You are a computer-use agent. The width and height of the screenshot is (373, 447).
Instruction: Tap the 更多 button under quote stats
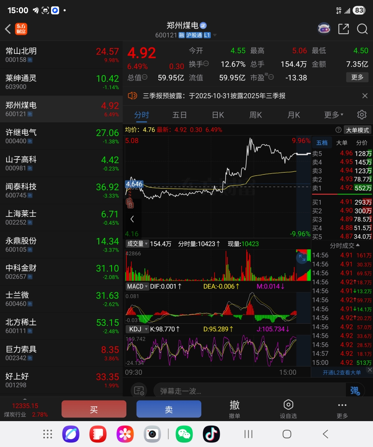[357, 77]
